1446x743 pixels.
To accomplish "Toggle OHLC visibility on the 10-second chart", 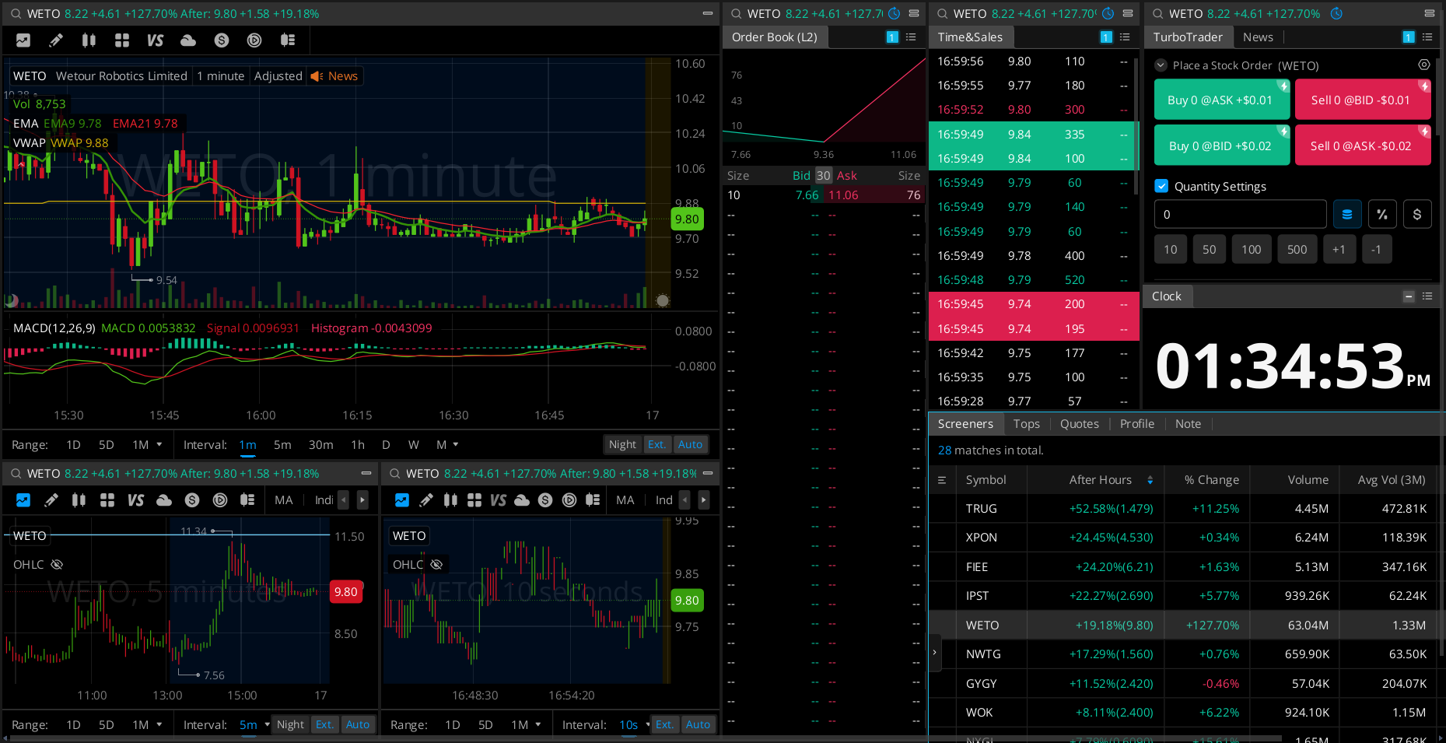I will (436, 565).
